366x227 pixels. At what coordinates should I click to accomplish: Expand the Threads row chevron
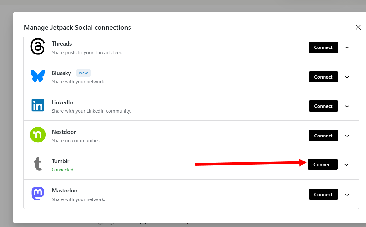(347, 47)
